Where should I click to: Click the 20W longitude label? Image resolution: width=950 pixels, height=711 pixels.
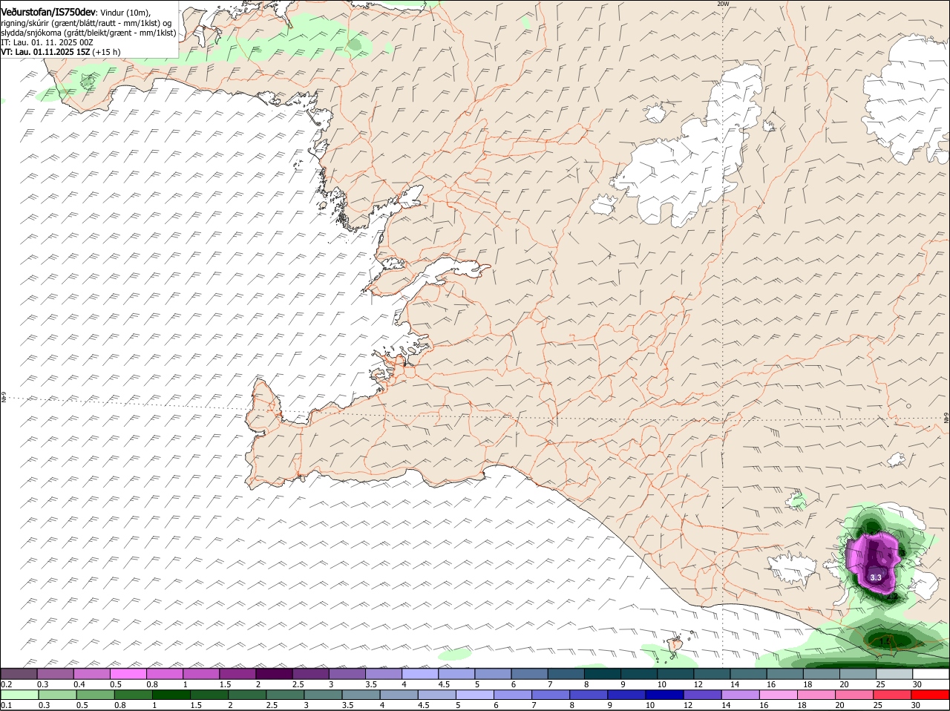click(723, 4)
